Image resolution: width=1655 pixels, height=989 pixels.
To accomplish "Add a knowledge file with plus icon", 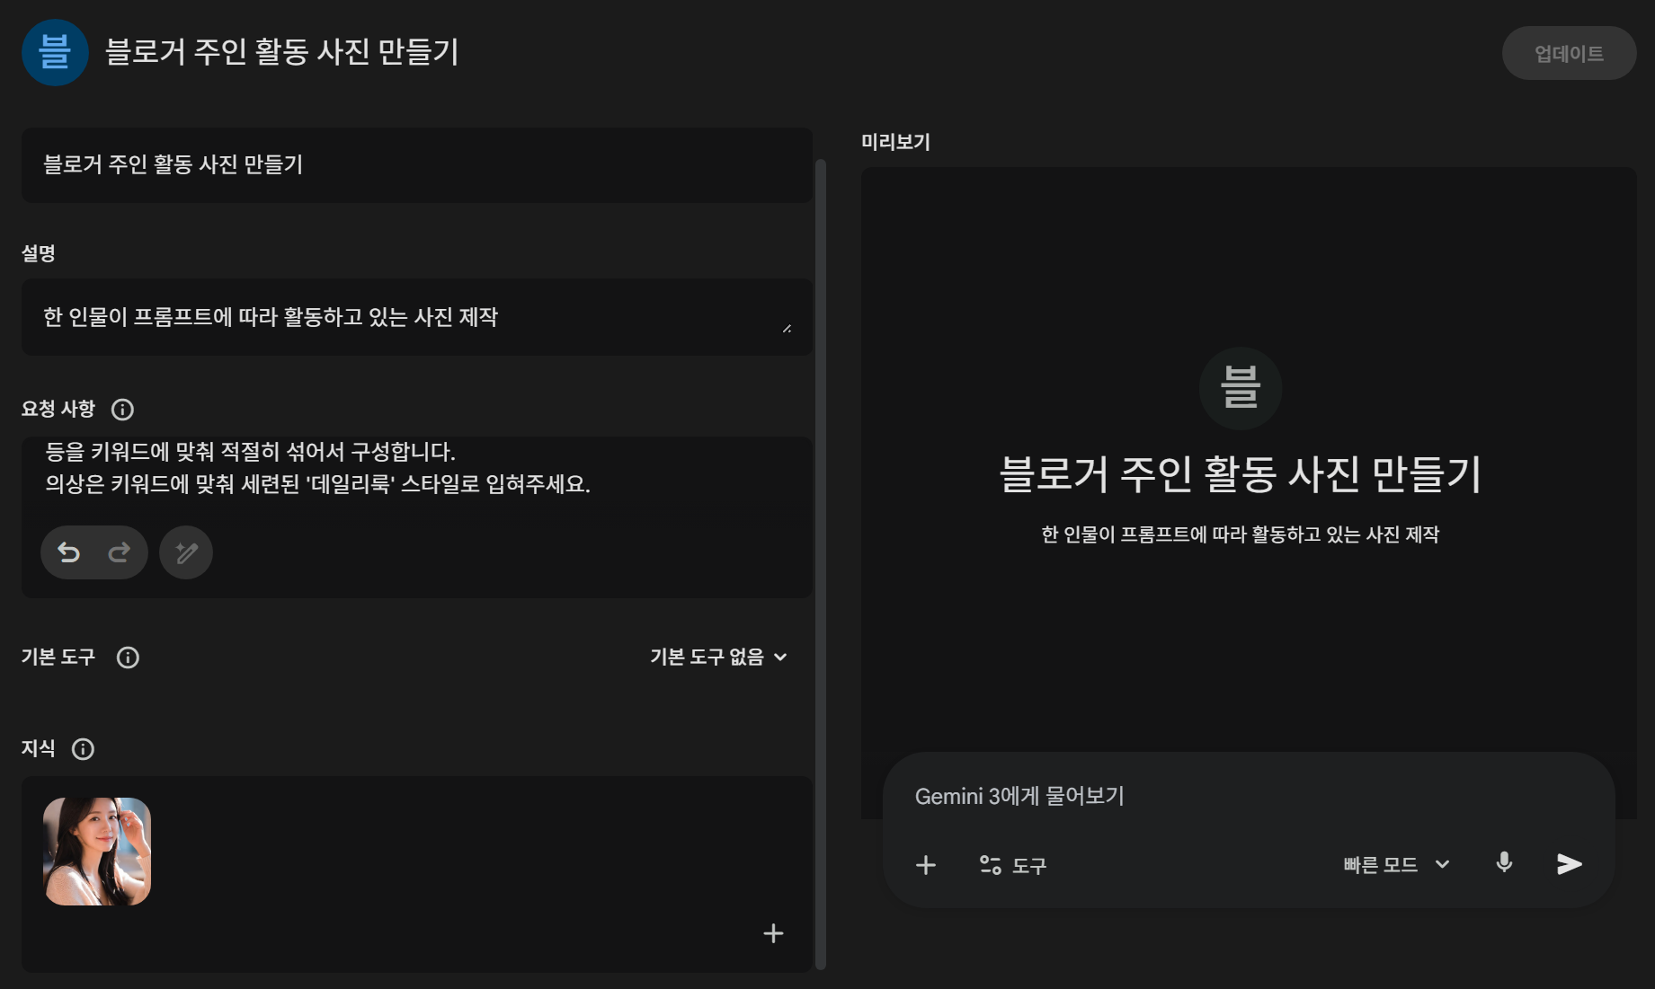I will [x=773, y=933].
